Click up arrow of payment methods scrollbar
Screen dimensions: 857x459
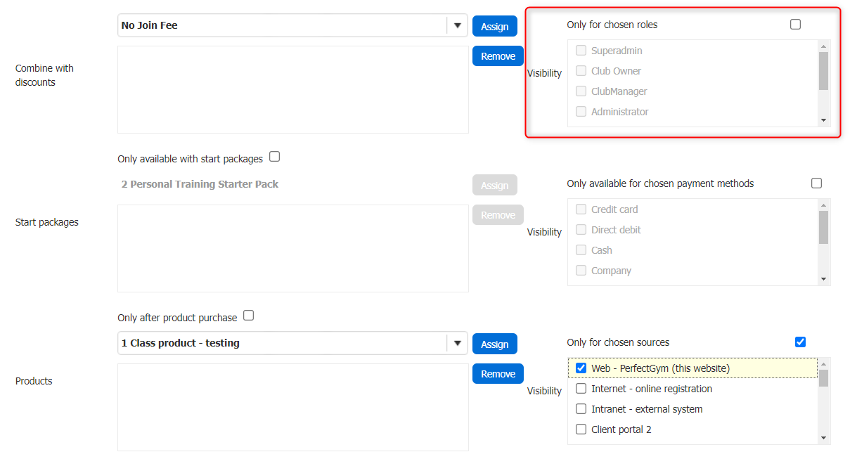click(x=823, y=205)
